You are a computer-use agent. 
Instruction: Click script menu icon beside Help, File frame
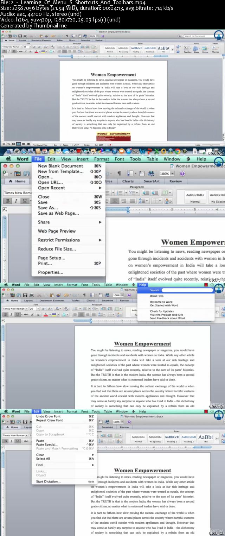[x=188, y=159]
